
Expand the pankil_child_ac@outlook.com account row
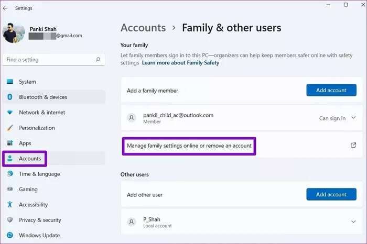[x=241, y=118]
